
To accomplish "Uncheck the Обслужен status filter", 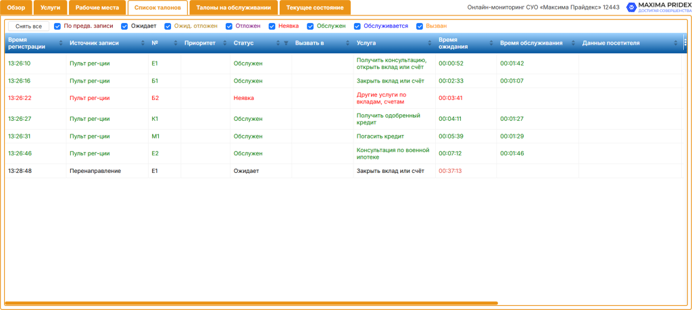I will (310, 26).
